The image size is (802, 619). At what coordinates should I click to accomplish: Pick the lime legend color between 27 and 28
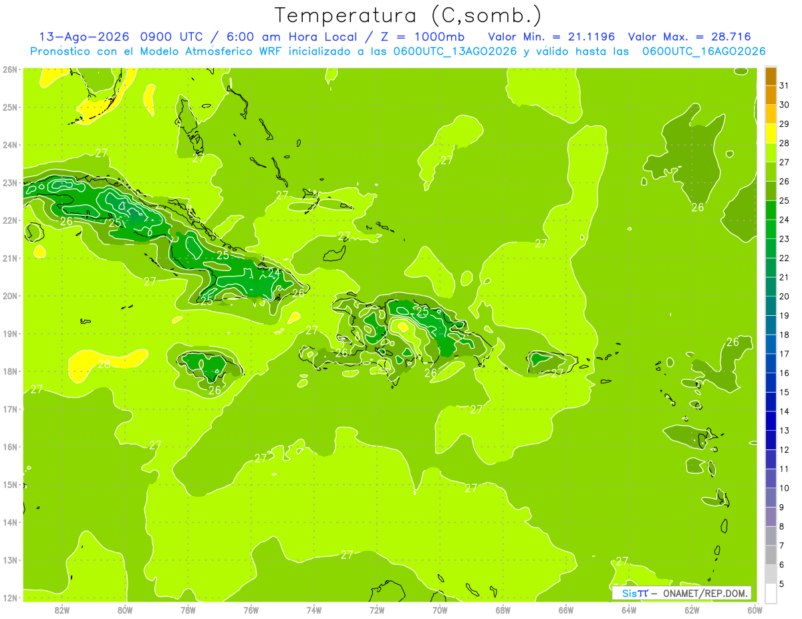pos(771,152)
